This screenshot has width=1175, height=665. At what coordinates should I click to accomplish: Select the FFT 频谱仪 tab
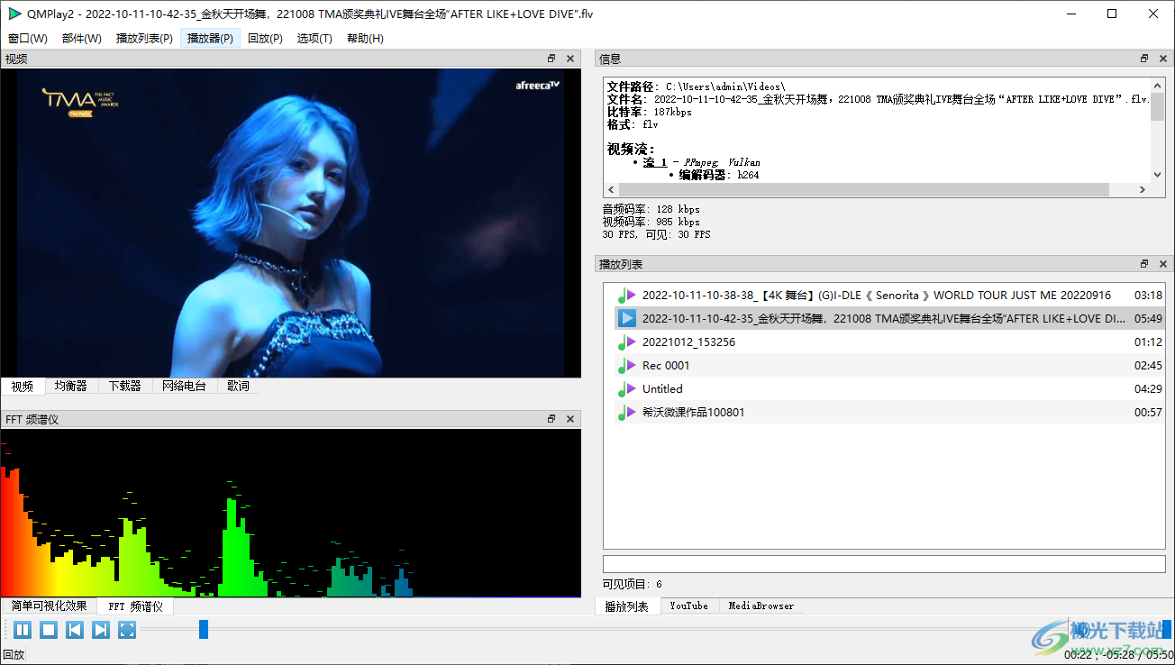[x=135, y=606]
